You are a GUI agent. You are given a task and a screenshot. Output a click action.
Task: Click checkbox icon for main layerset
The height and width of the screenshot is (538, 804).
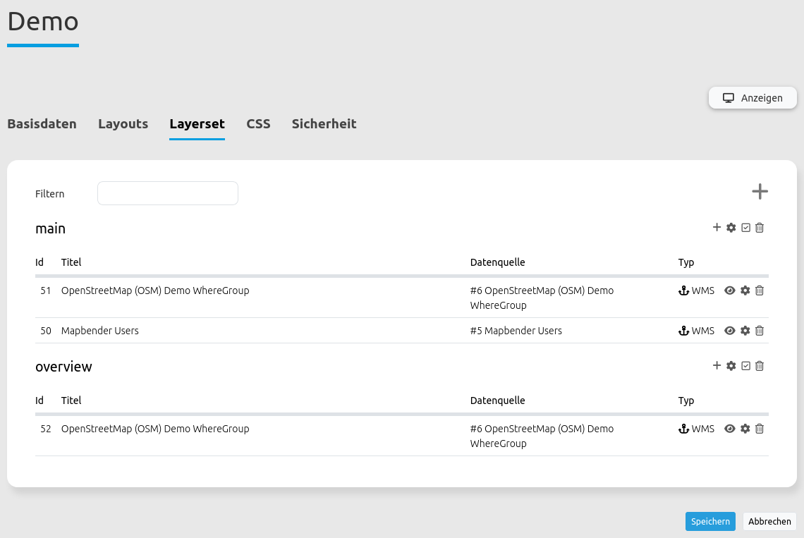click(x=745, y=228)
